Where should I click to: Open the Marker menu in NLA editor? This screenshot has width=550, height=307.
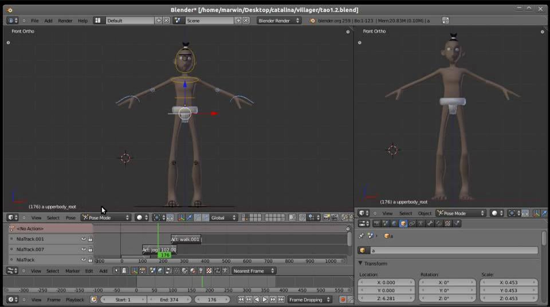[72, 271]
